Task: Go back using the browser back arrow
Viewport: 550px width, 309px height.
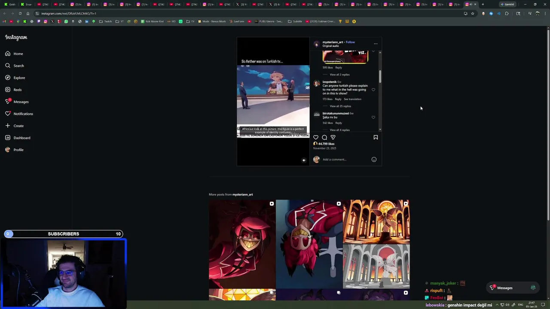Action: click(x=5, y=13)
